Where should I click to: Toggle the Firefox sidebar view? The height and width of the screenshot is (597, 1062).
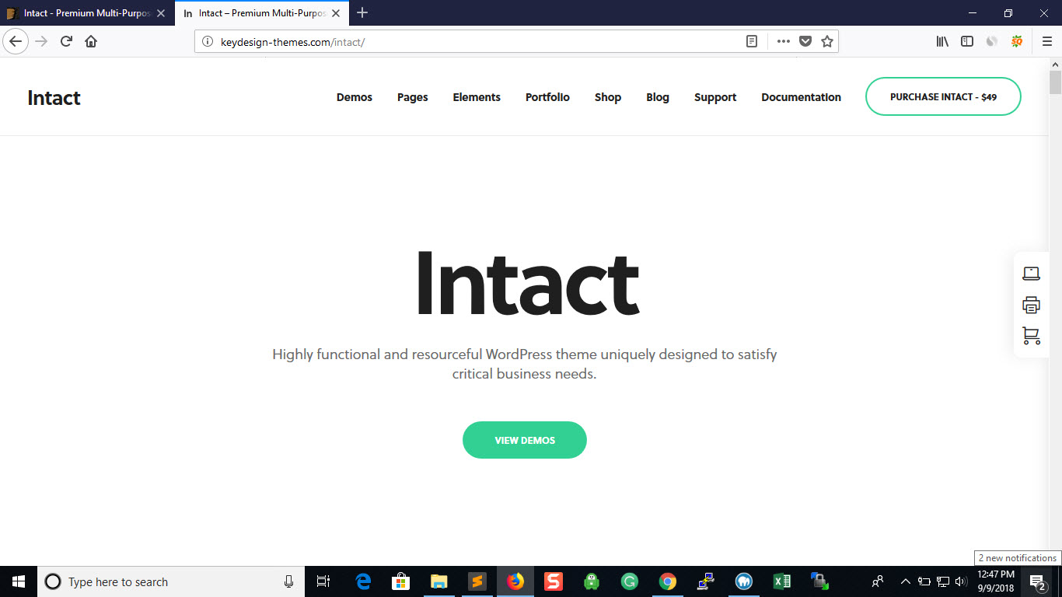point(967,42)
